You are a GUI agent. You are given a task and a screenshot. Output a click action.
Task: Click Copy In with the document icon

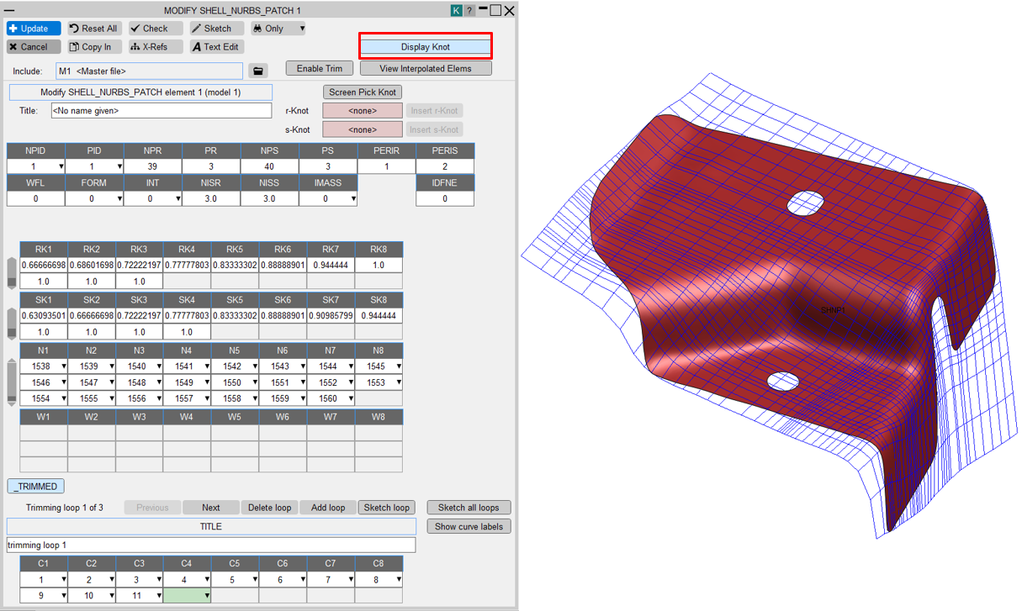pyautogui.click(x=90, y=47)
